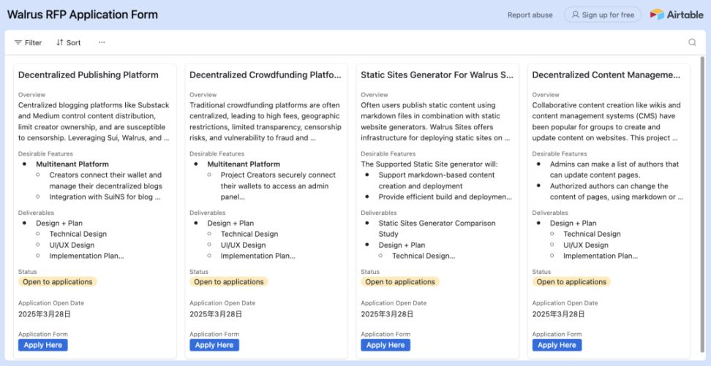Click the search magnifier icon
The height and width of the screenshot is (366, 711).
[x=692, y=42]
